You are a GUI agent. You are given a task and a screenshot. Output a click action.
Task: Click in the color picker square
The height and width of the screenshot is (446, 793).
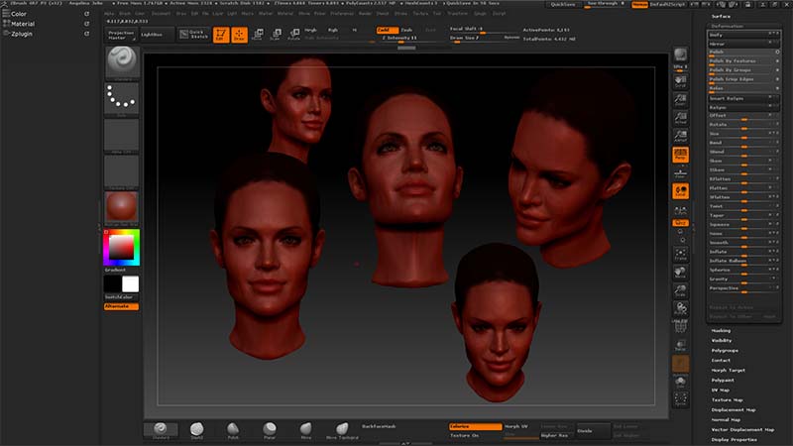coord(122,248)
